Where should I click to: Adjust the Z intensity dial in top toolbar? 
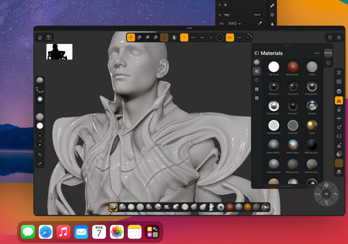(248, 38)
